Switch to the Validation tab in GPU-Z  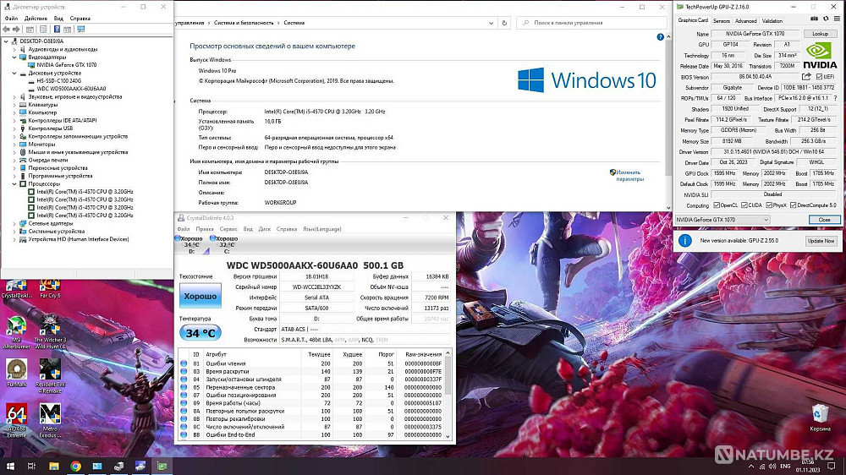click(772, 21)
